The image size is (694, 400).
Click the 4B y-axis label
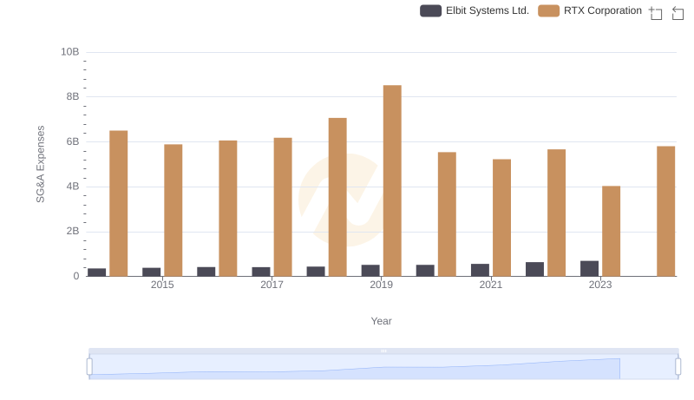click(x=73, y=187)
